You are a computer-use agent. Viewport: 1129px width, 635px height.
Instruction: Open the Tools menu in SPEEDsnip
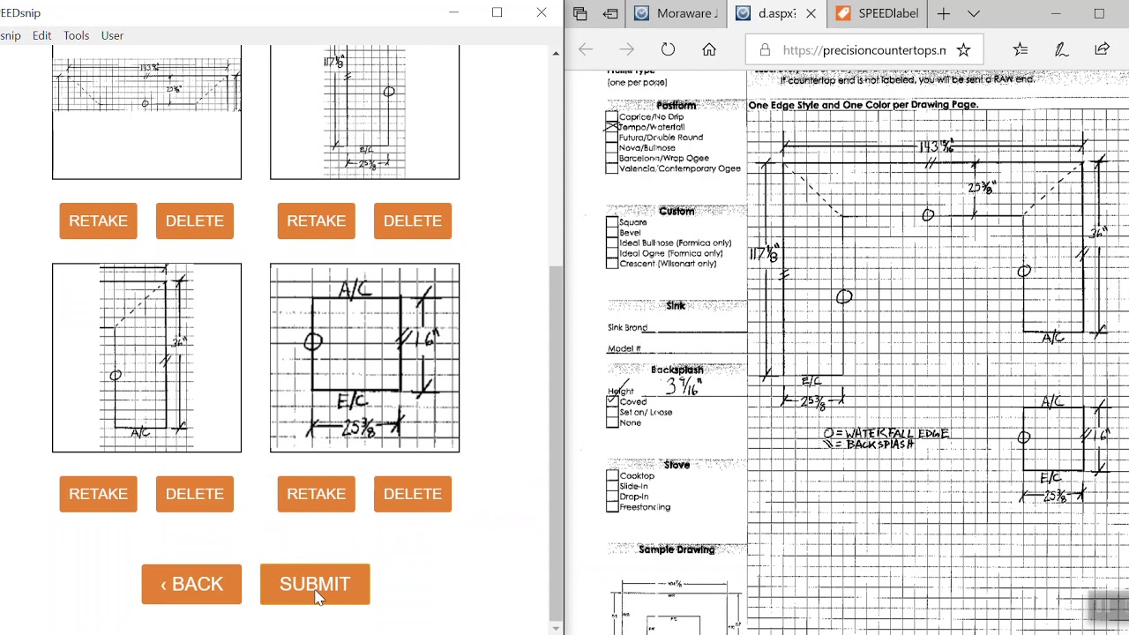[x=76, y=35]
